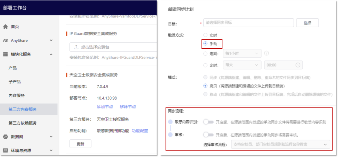The height and width of the screenshot is (158, 338).
Task: Click the home icon beside 首页
Action: pos(5,27)
